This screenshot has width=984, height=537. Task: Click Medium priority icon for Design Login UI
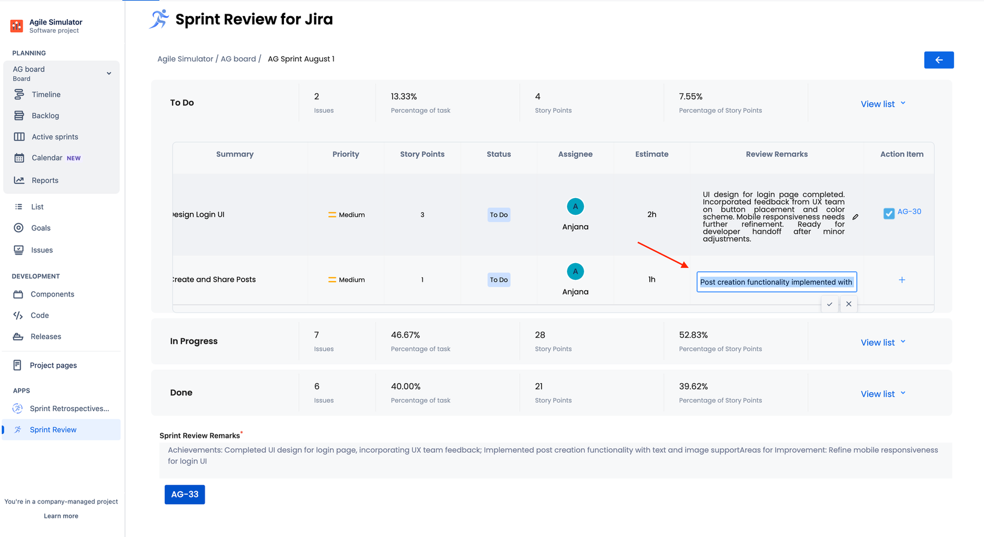332,215
